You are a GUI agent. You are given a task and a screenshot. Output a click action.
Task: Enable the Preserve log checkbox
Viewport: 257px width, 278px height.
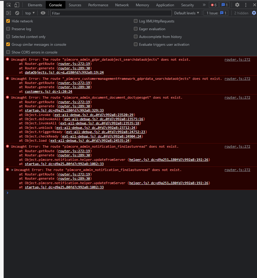[8, 29]
